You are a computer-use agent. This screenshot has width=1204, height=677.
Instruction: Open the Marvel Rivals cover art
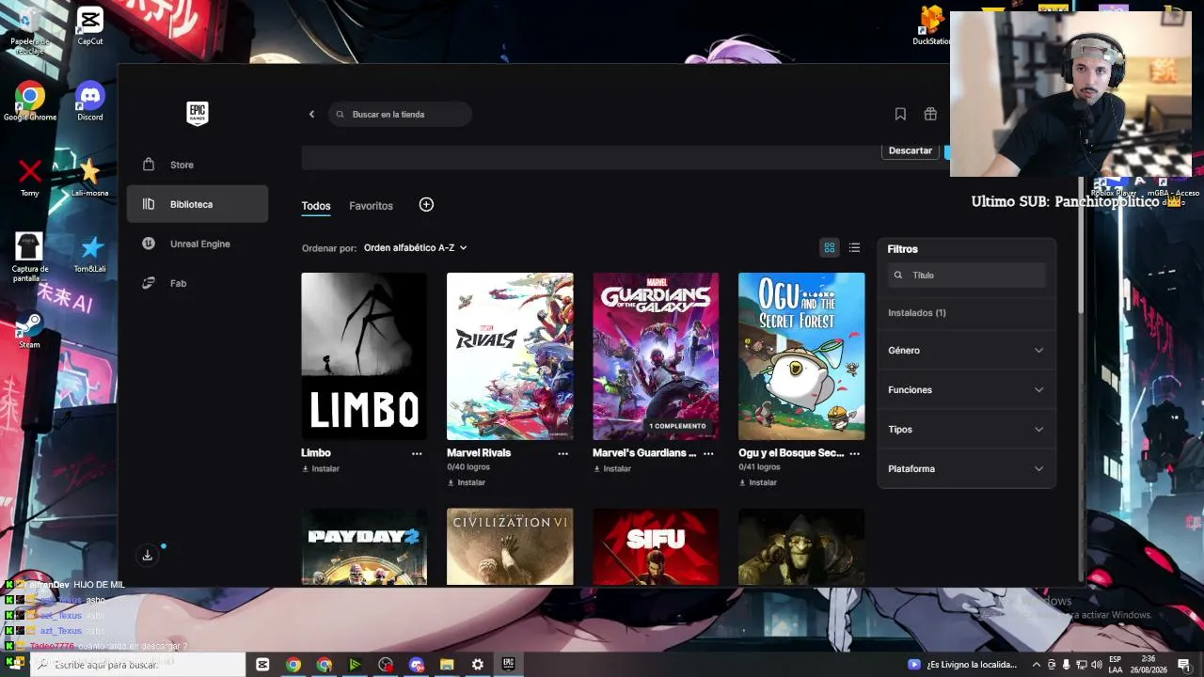pyautogui.click(x=510, y=356)
